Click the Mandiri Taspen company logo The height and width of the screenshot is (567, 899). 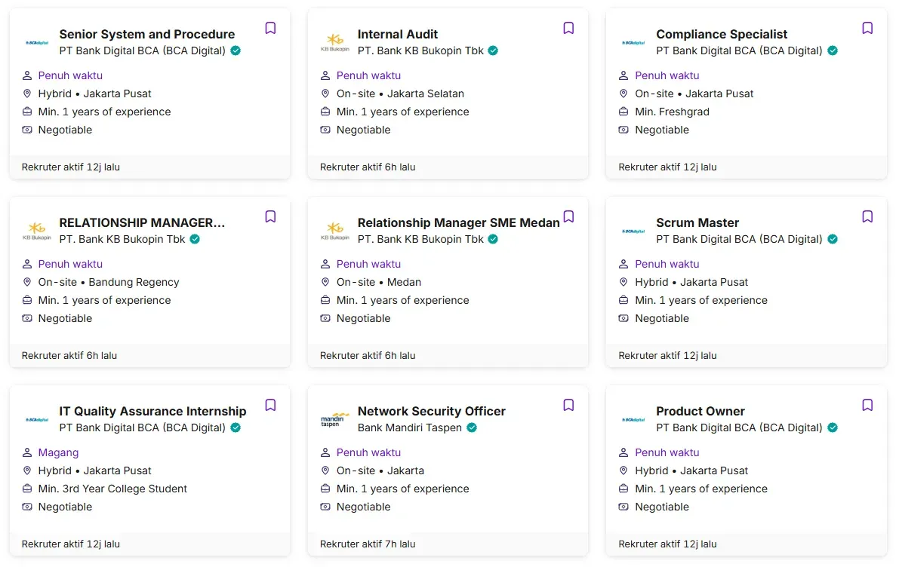pos(334,419)
